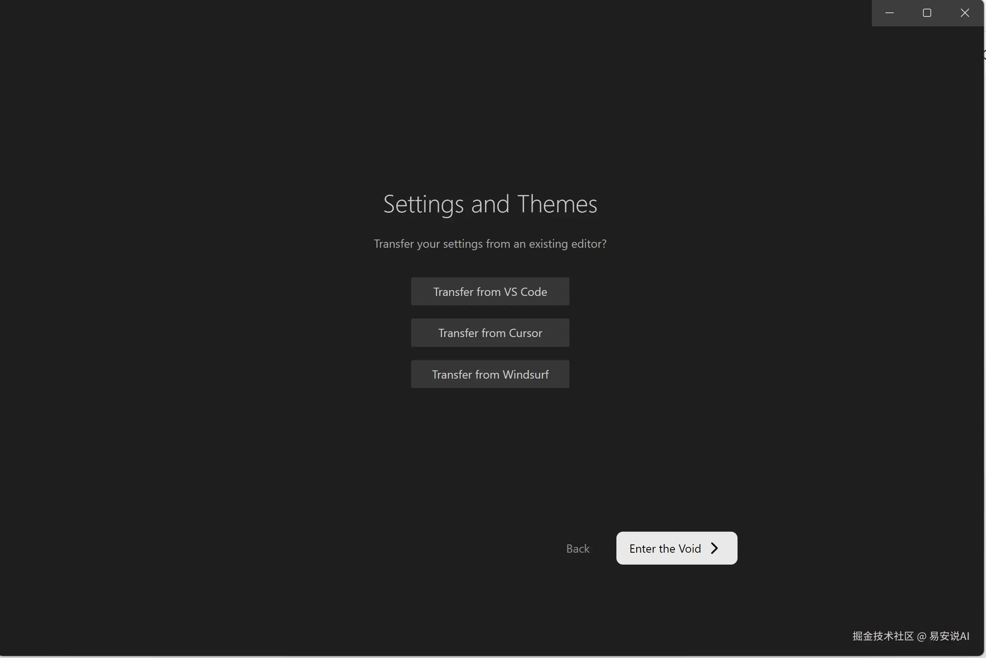The image size is (986, 658).
Task: Click the transfer settings question text
Action: (490, 244)
